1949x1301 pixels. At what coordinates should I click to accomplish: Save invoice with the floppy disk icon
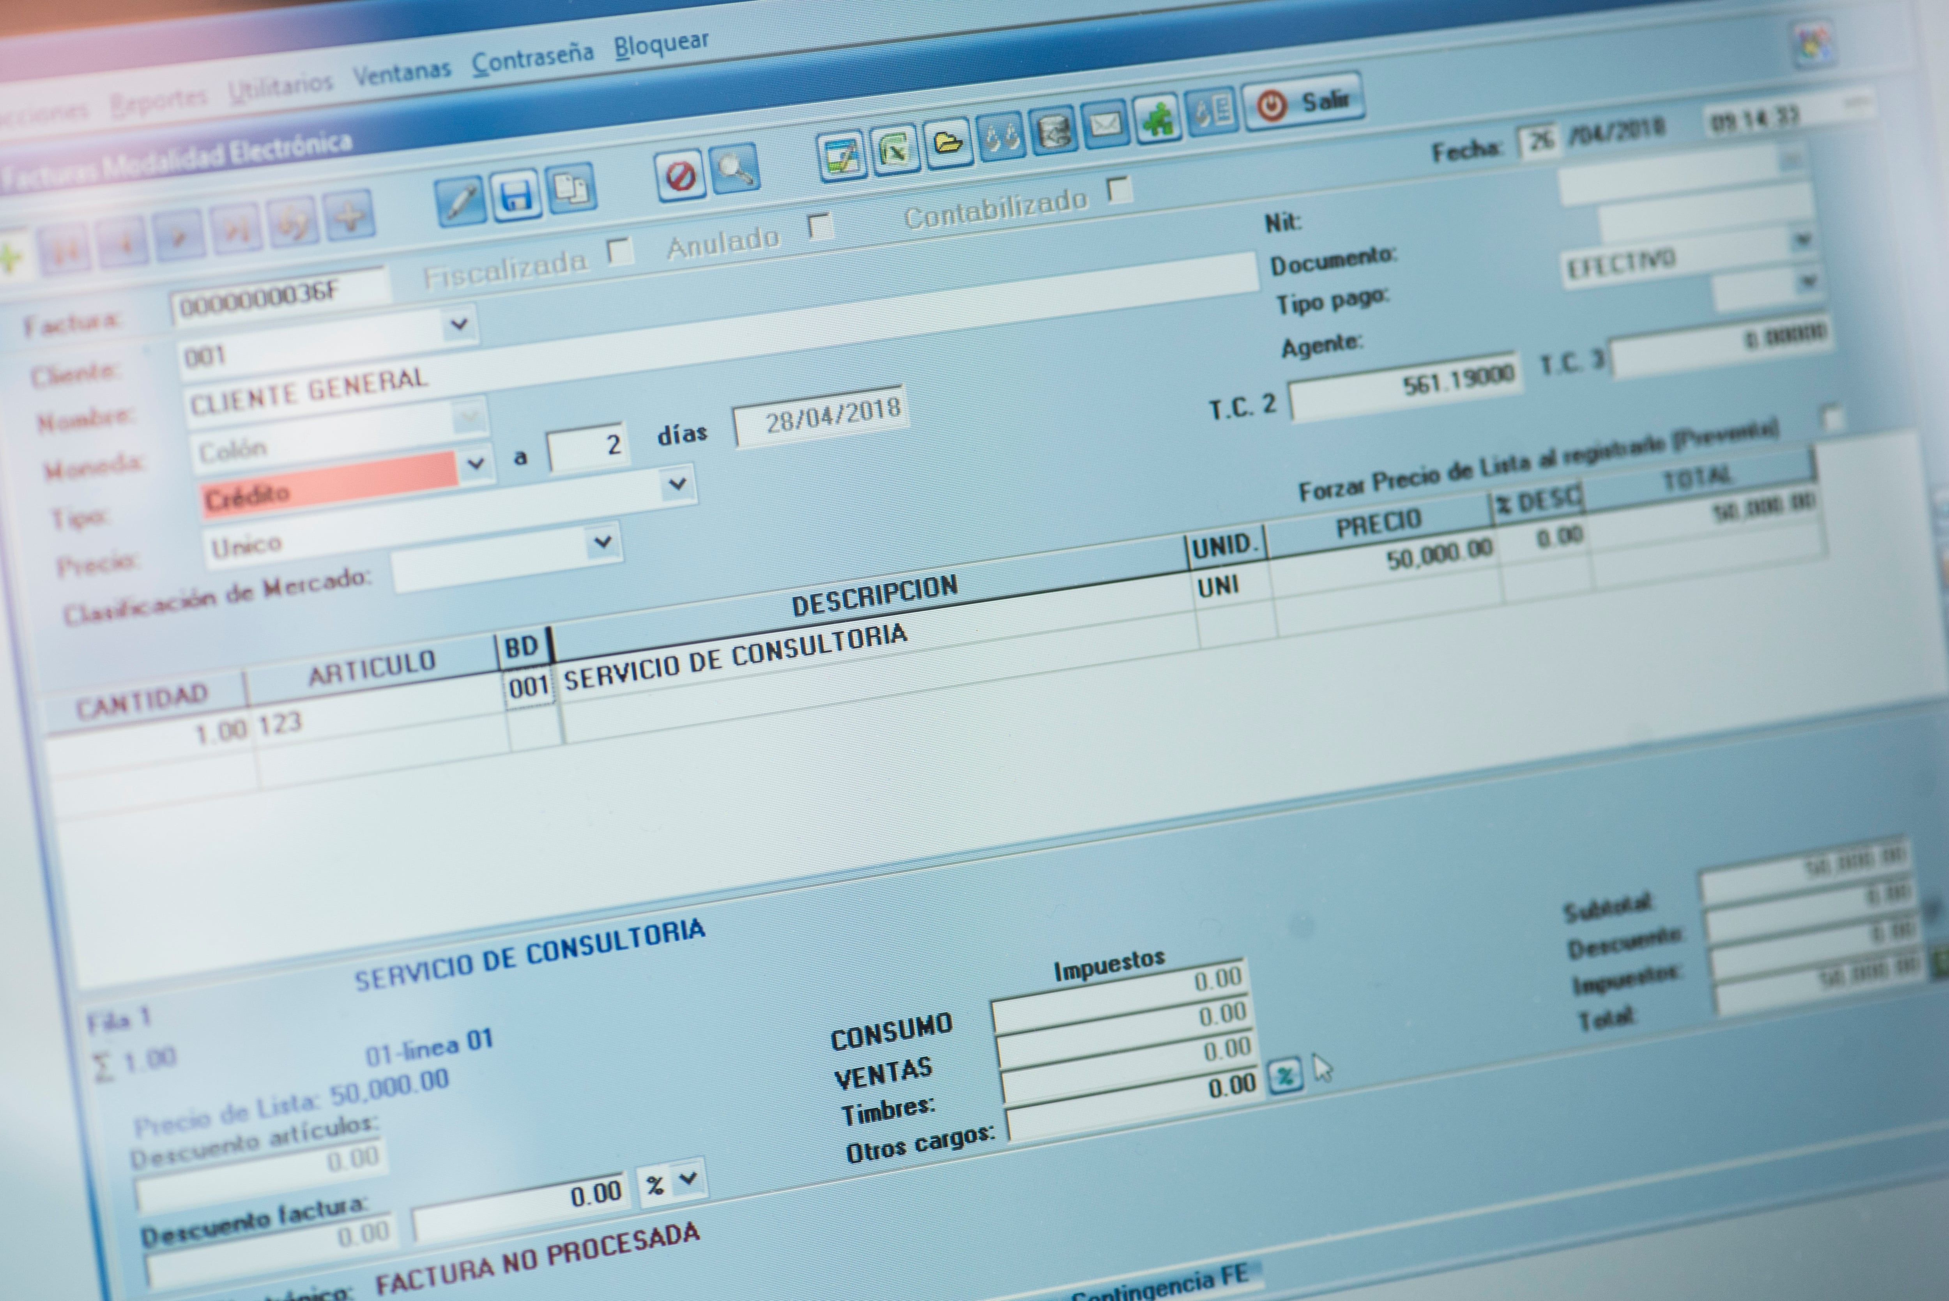pos(516,195)
